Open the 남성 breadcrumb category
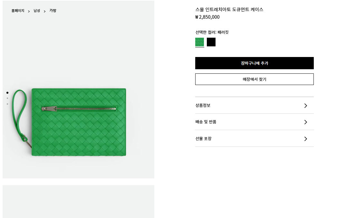The width and height of the screenshot is (346, 218). click(x=37, y=11)
